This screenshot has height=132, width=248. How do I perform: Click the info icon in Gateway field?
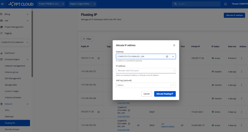[167, 56]
